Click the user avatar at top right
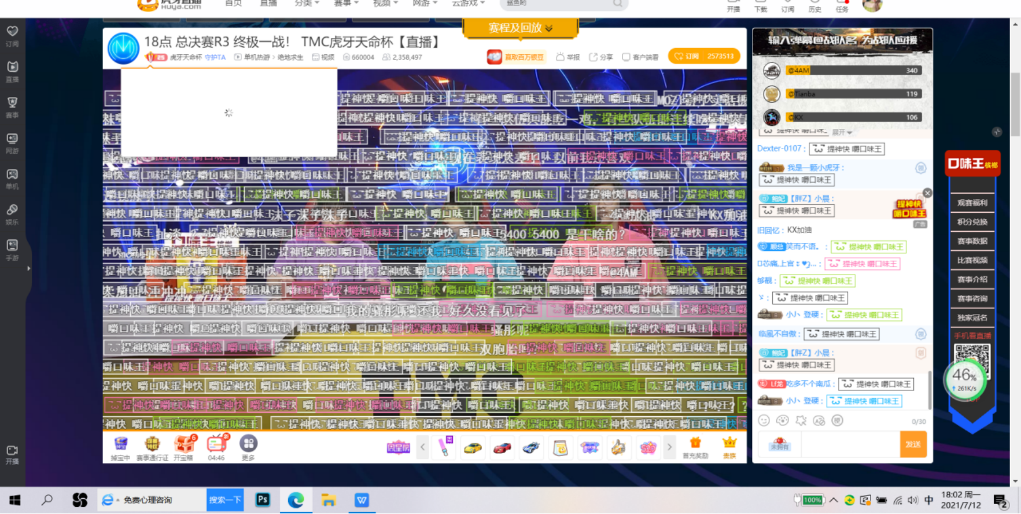1021x514 pixels. point(872,5)
